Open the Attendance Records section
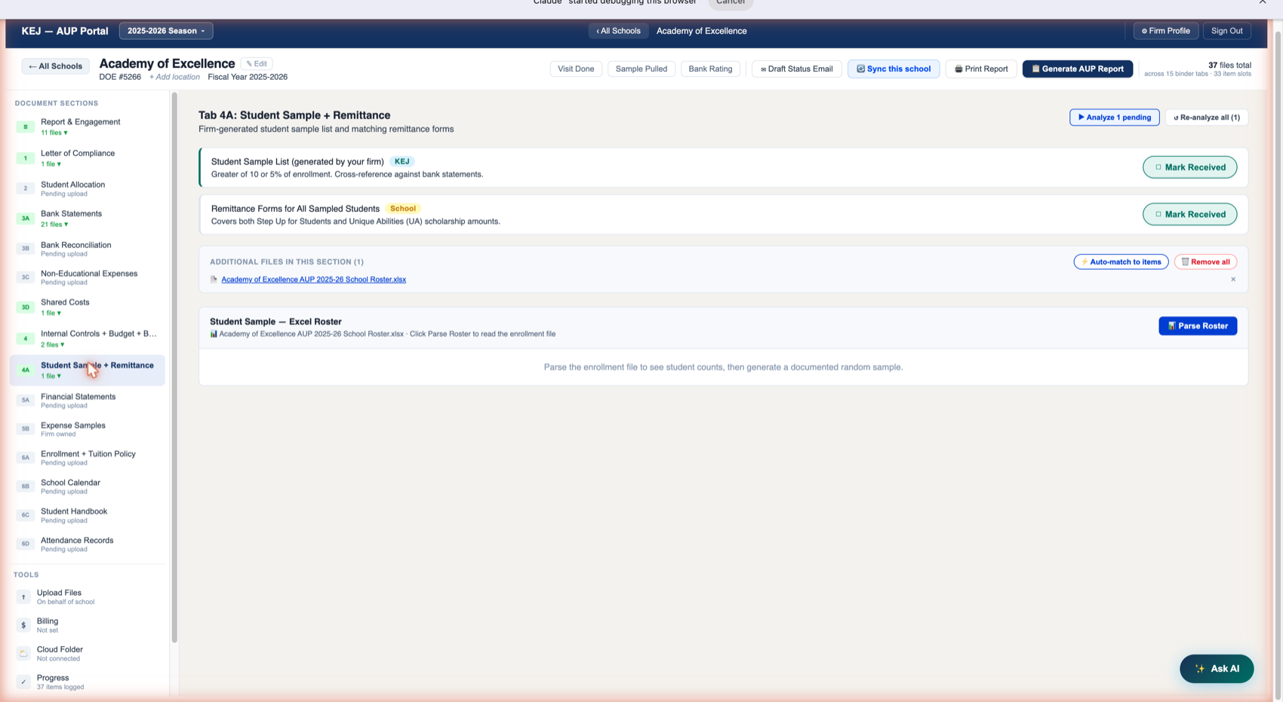 [88, 544]
